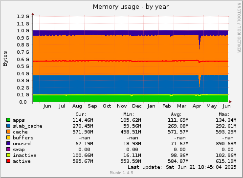This screenshot has width=243, height=178.
Task: Click the 1.0 G y-axis label
Action: pyautogui.click(x=23, y=31)
